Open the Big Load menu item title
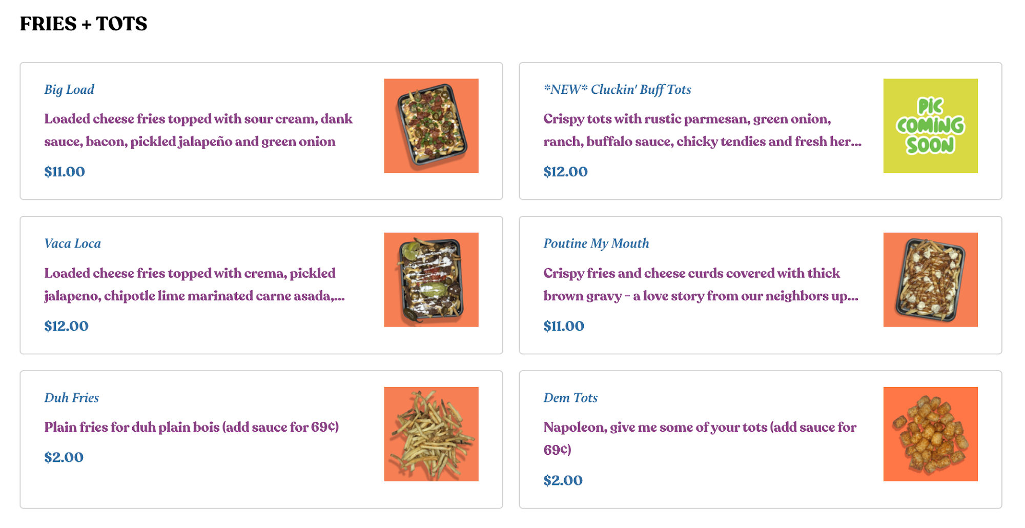The height and width of the screenshot is (528, 1025). point(69,90)
